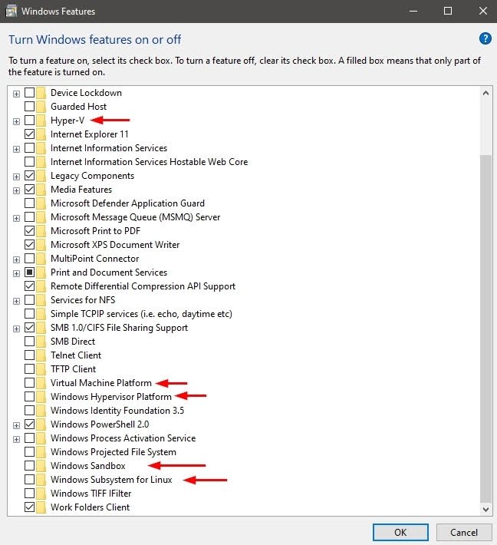Click the folder icon beside Hyper-V
Viewport: 497px width, 545px height.
(41, 121)
